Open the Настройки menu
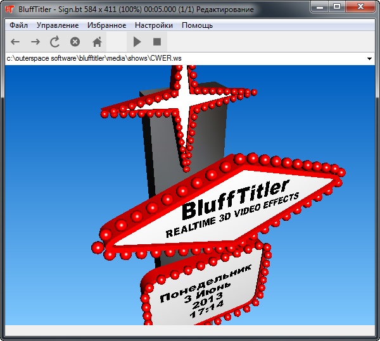 click(154, 25)
